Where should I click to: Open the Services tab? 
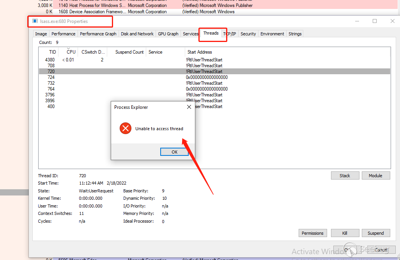click(190, 34)
